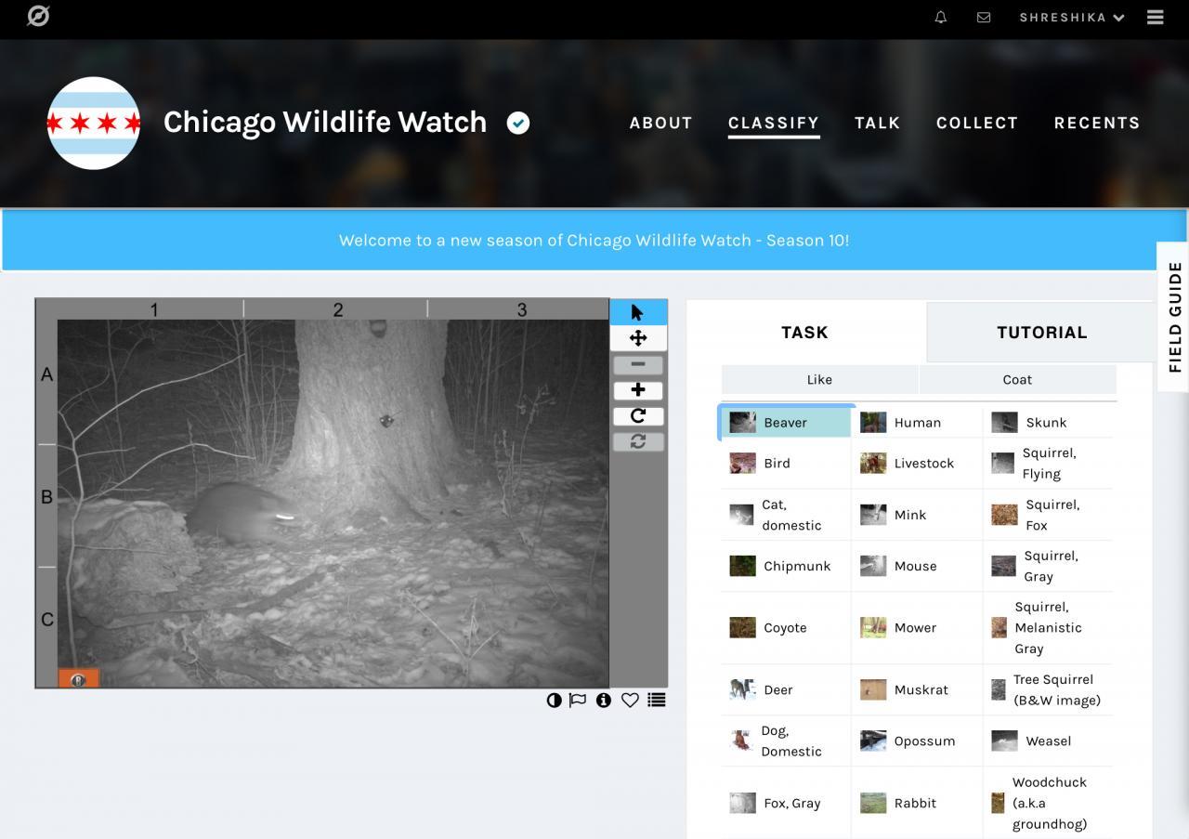Select Chipmunk option
The height and width of the screenshot is (839, 1189).
pyautogui.click(x=786, y=566)
